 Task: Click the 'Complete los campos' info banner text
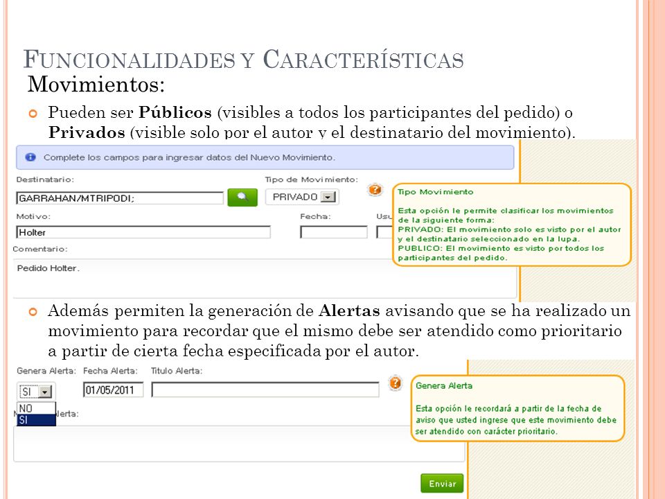click(x=189, y=157)
